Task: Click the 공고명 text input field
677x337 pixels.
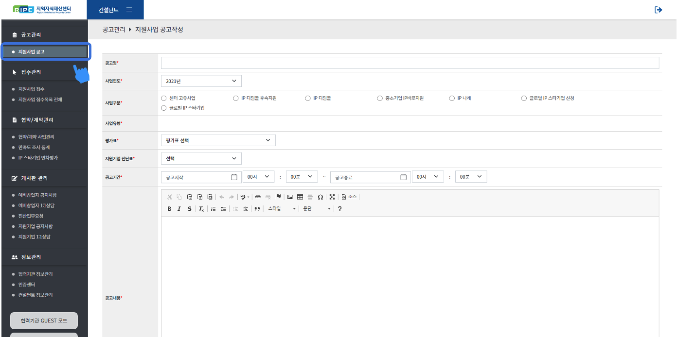Action: [x=410, y=63]
